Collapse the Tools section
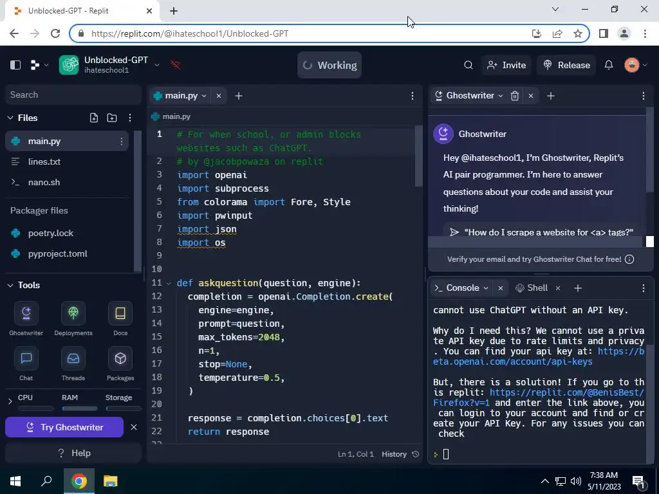This screenshot has height=494, width=659. [10, 285]
